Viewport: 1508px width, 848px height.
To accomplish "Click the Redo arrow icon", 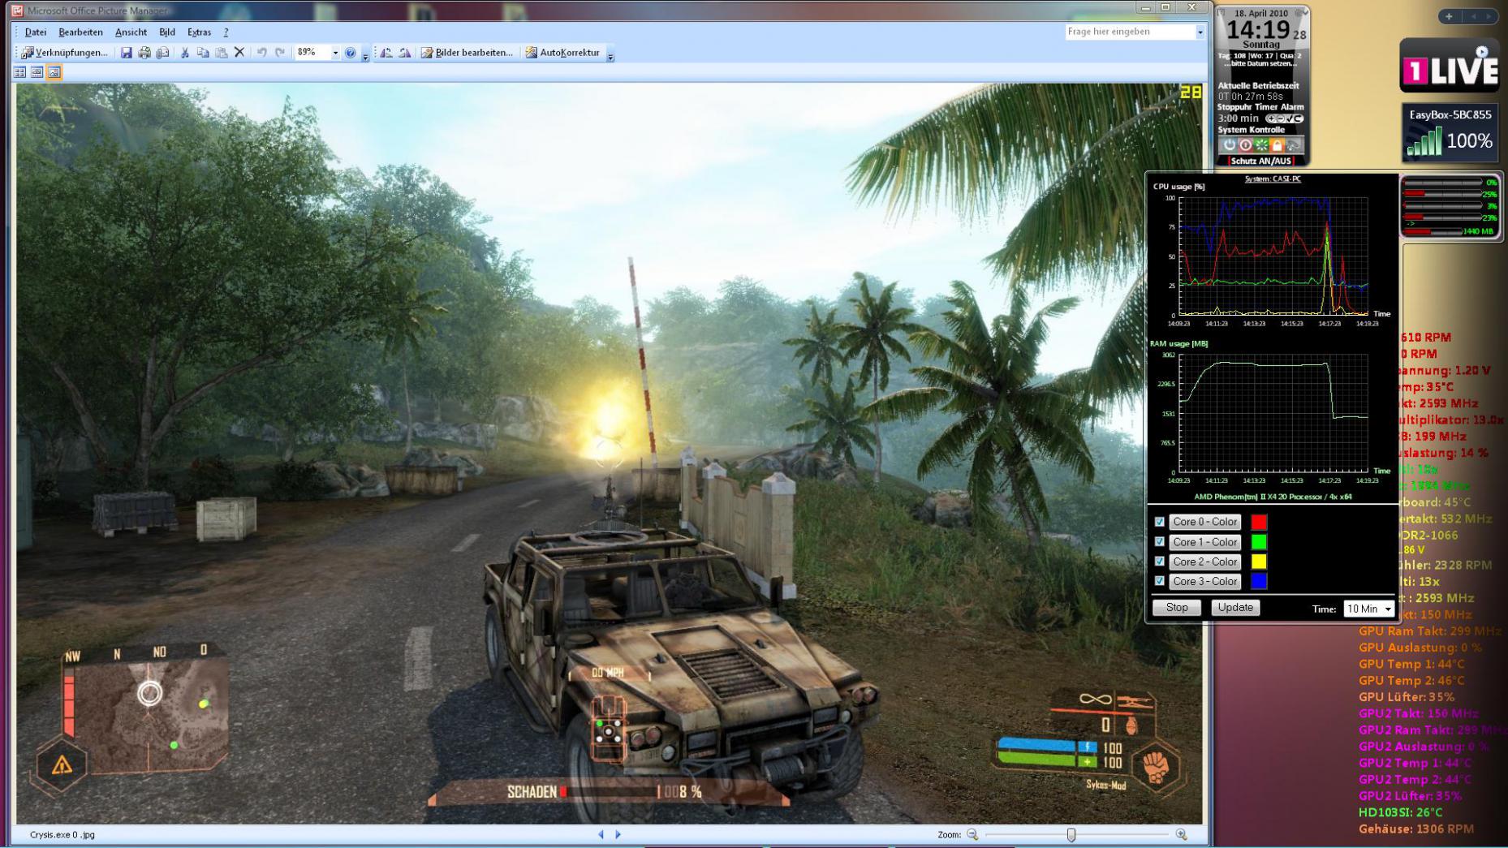I will pyautogui.click(x=280, y=52).
